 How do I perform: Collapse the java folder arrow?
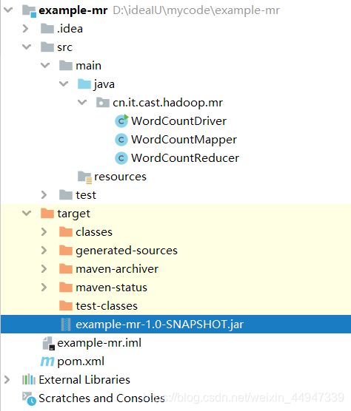coord(64,84)
